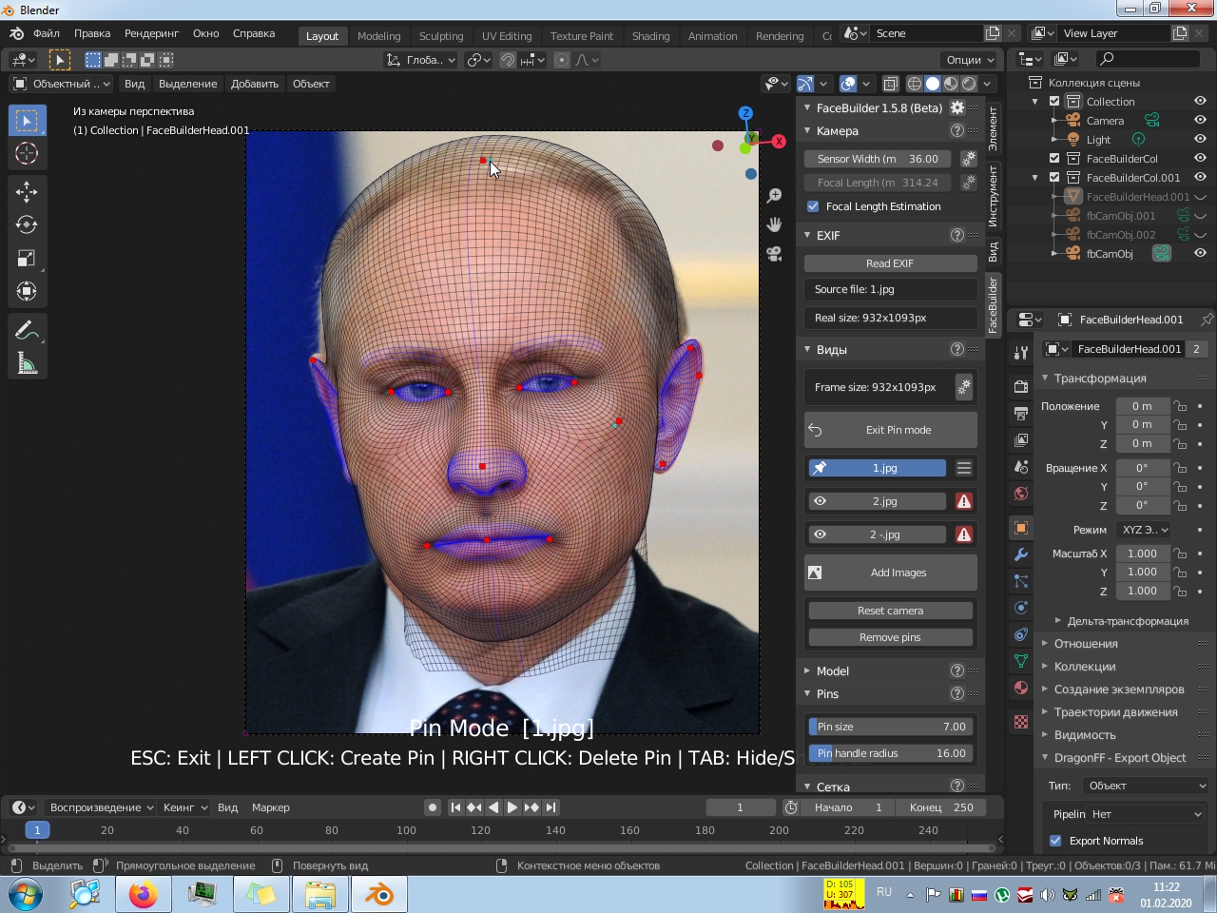Switch to the Sculpting workspace tab

(x=441, y=36)
